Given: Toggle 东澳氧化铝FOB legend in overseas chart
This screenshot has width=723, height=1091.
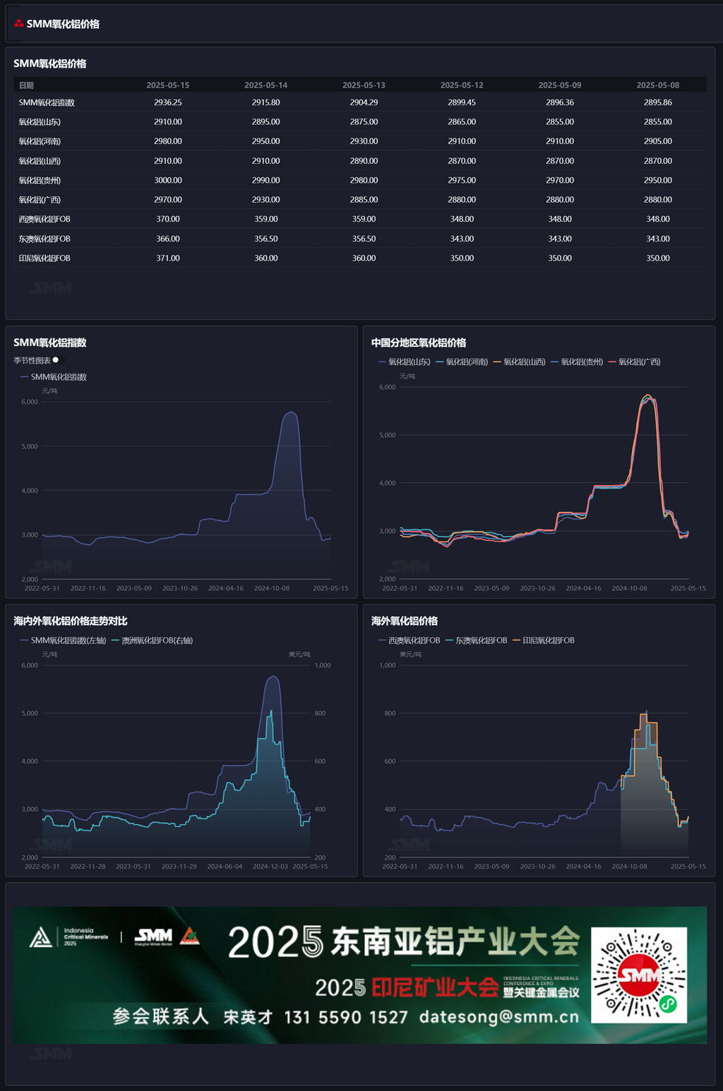Looking at the screenshot, I should 476,640.
